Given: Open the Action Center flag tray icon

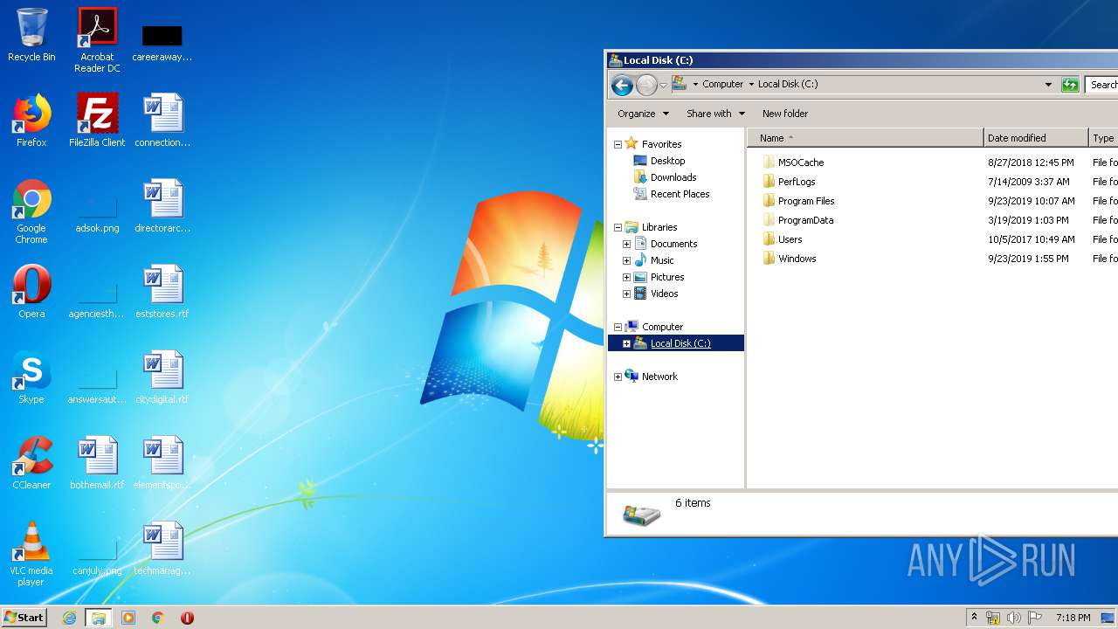Looking at the screenshot, I should [1035, 618].
